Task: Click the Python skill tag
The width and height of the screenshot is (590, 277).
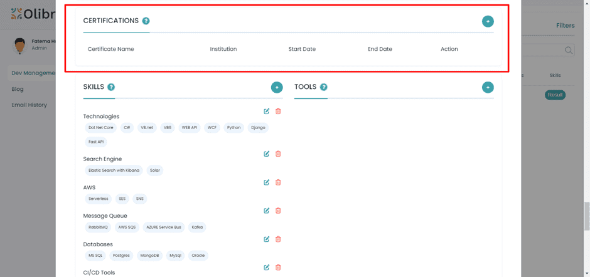Action: tap(233, 127)
